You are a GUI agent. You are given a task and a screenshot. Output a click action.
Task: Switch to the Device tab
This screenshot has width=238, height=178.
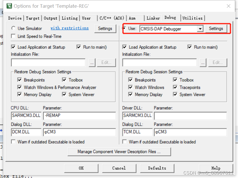coord(15,18)
